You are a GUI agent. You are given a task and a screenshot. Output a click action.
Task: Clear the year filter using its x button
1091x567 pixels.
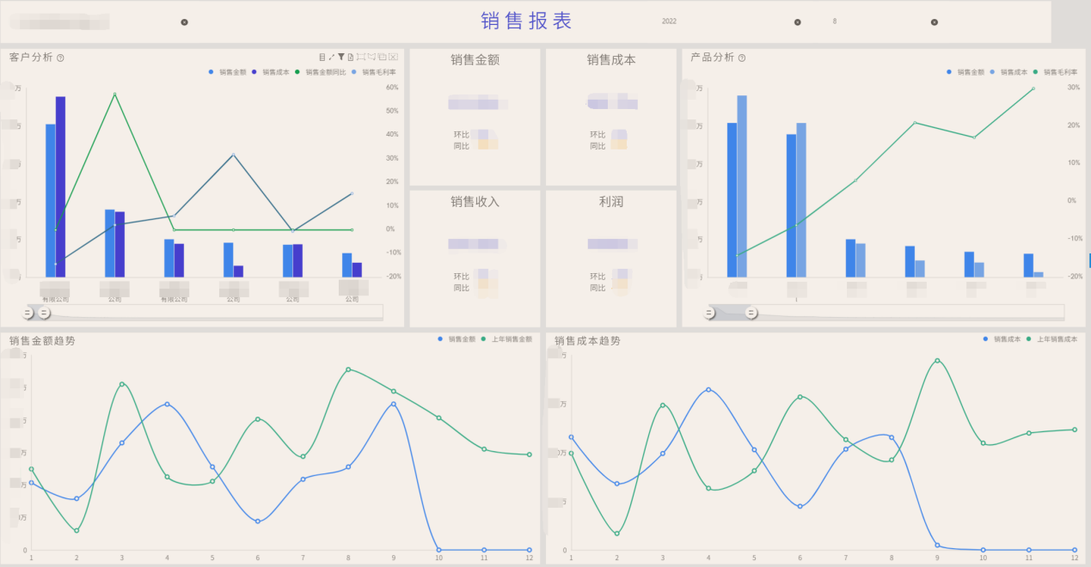point(798,21)
